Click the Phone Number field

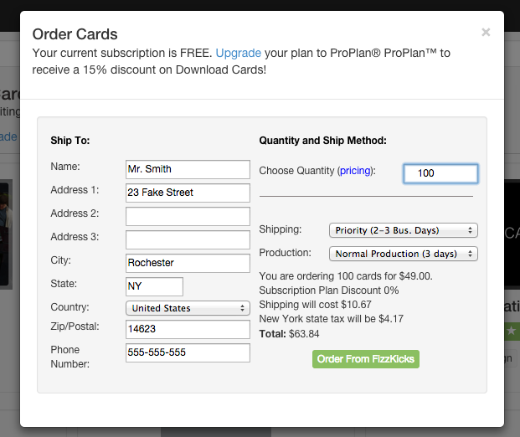click(x=188, y=352)
